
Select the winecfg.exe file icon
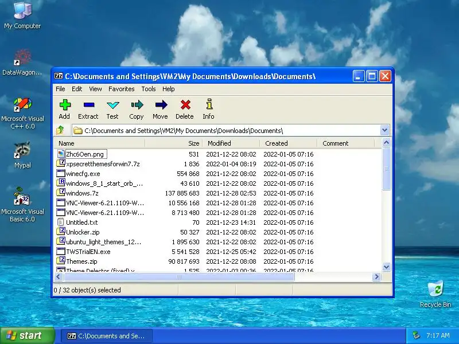tap(61, 174)
